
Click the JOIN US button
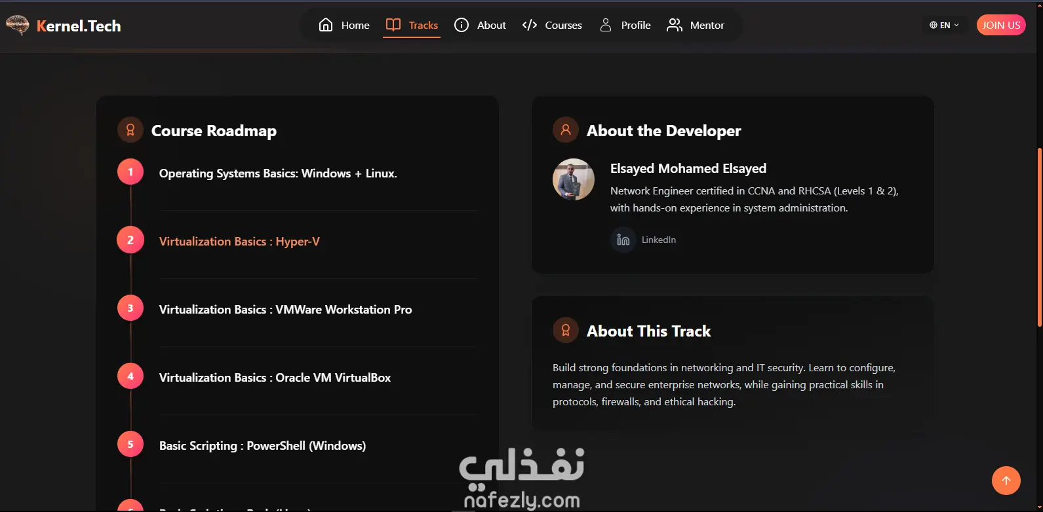pos(1001,25)
